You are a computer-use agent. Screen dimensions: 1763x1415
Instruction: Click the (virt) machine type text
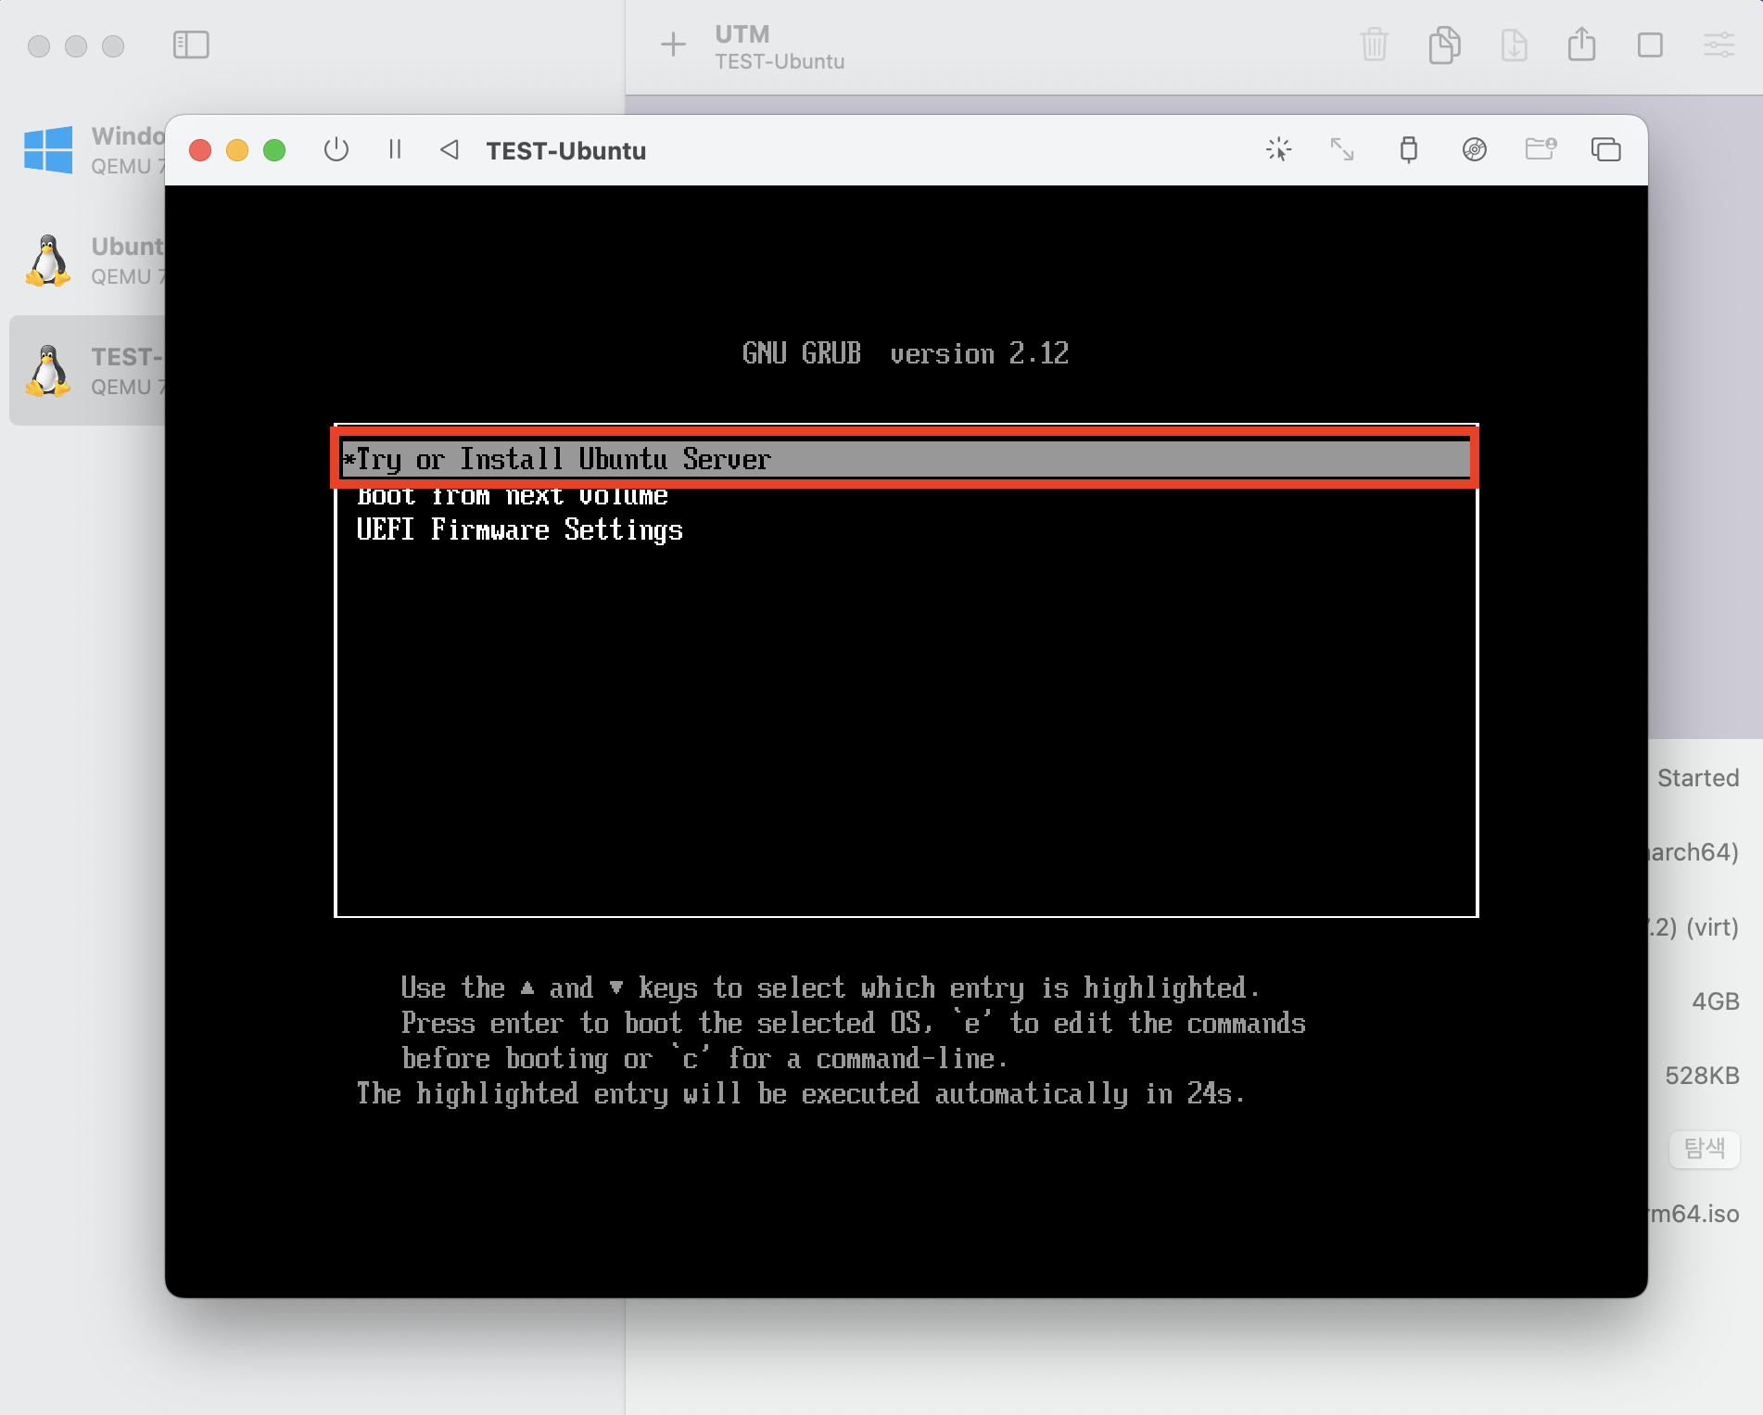tap(1712, 927)
